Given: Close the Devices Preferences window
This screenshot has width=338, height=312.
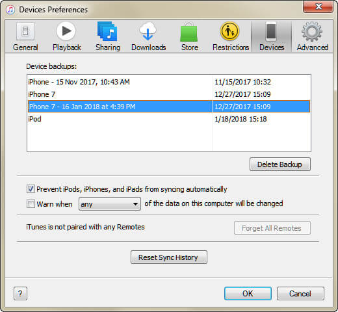Looking at the screenshot, I should 318,6.
